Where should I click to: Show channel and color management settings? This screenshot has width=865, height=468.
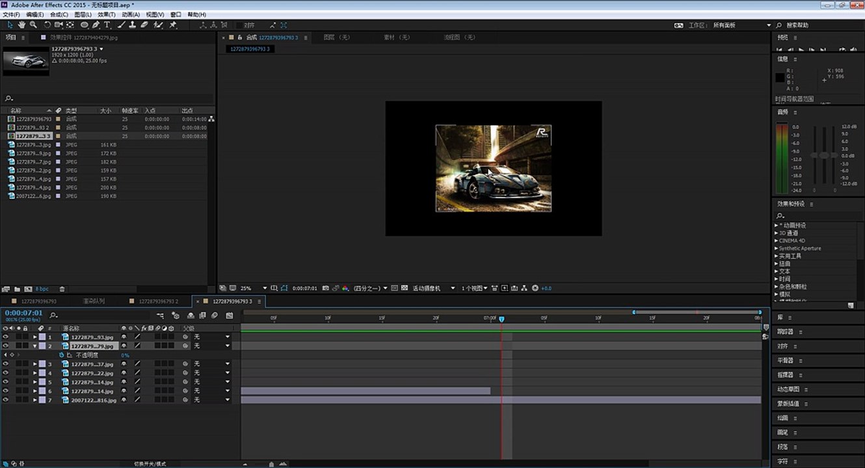point(345,288)
